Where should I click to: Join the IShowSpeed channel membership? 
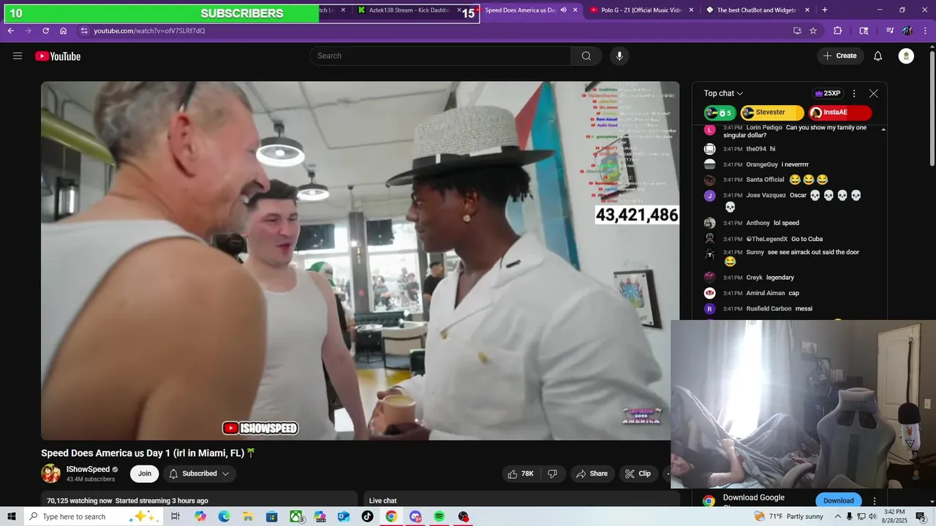[x=145, y=473]
